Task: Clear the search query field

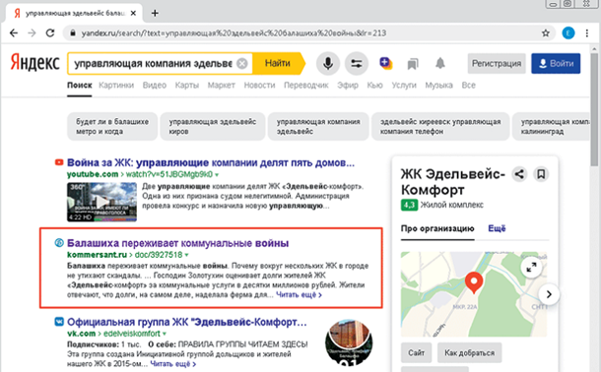Action: coord(241,64)
